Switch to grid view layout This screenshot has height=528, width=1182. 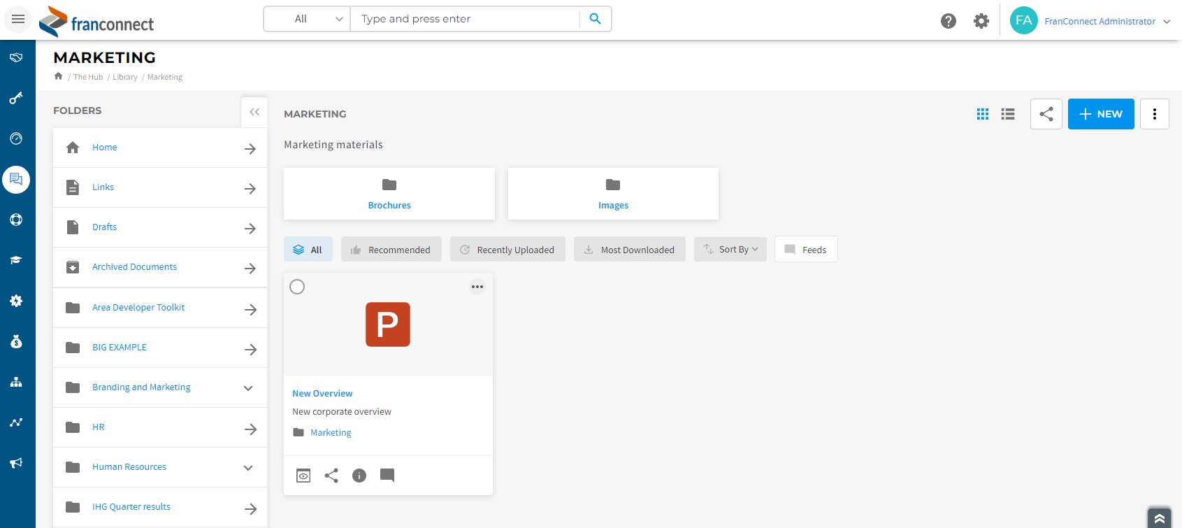point(982,114)
